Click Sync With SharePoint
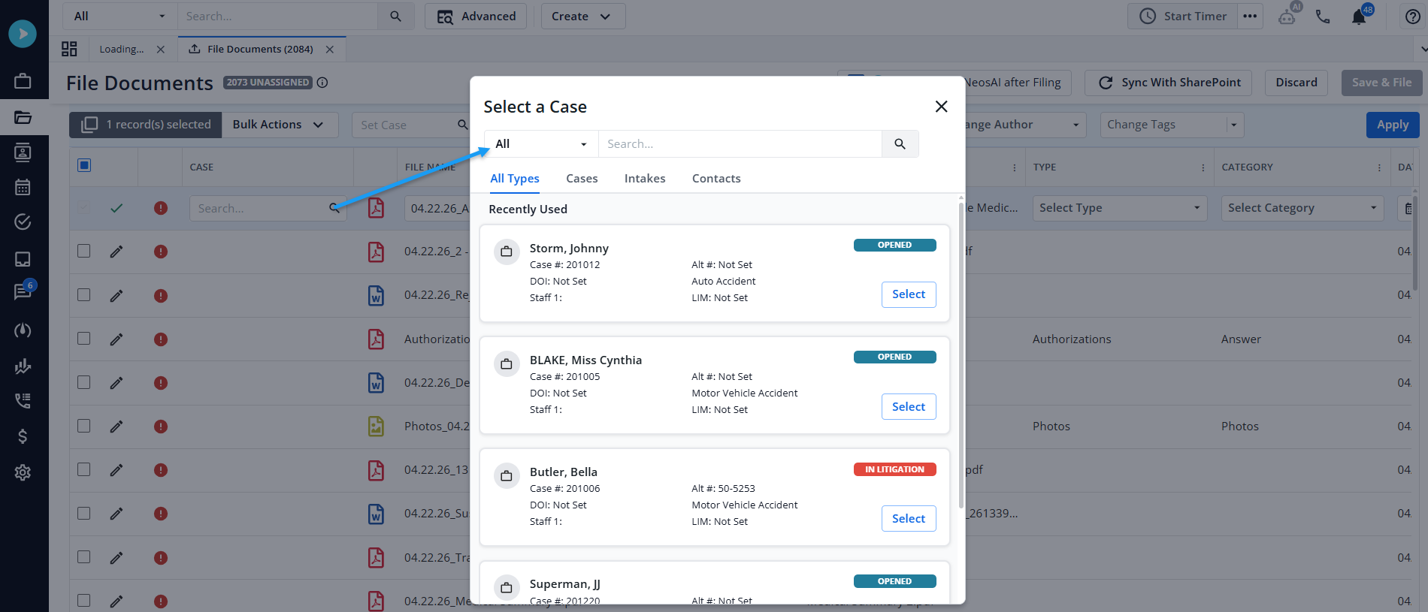The height and width of the screenshot is (612, 1428). [1168, 83]
